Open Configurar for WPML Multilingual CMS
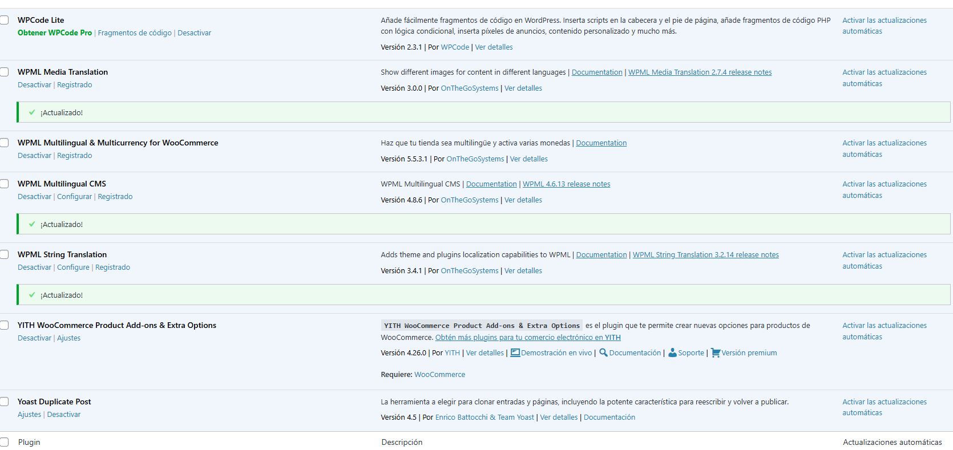Image resolution: width=953 pixels, height=450 pixels. 74,197
